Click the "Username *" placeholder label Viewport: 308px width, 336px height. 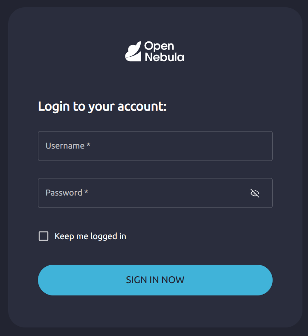click(x=65, y=146)
